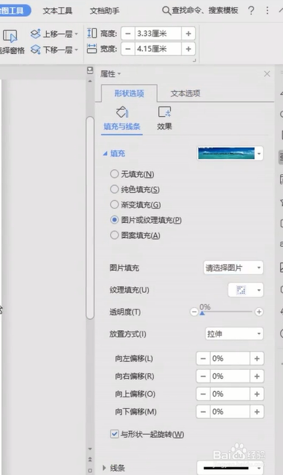Select the Shape Options tab
The image size is (283, 475).
pyautogui.click(x=129, y=93)
